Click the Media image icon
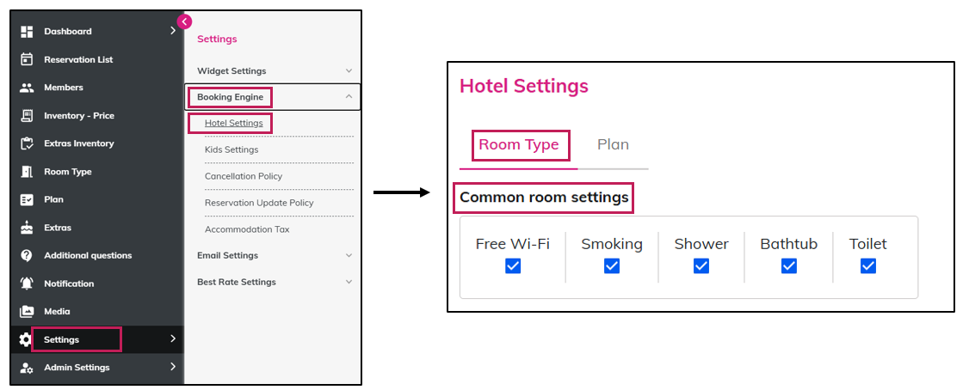 tap(27, 312)
